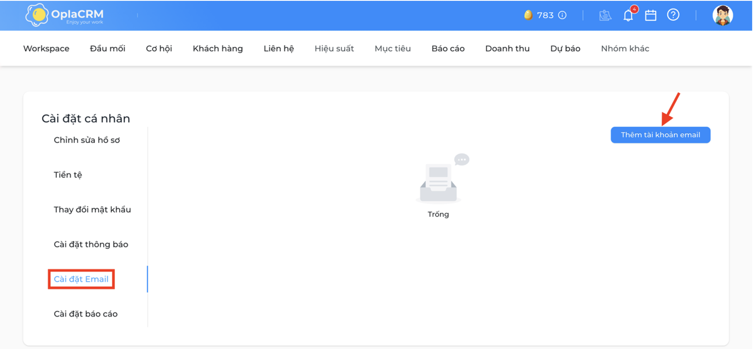
Task: Click the 783 coin balance text
Action: 545,15
